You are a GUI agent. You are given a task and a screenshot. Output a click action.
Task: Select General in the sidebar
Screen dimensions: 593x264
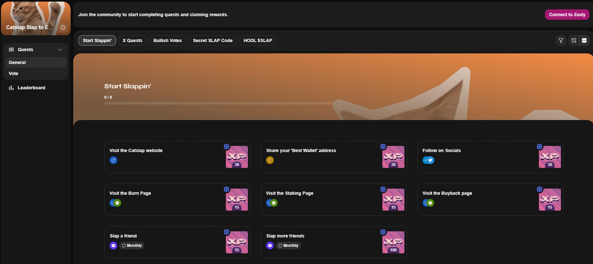point(36,62)
